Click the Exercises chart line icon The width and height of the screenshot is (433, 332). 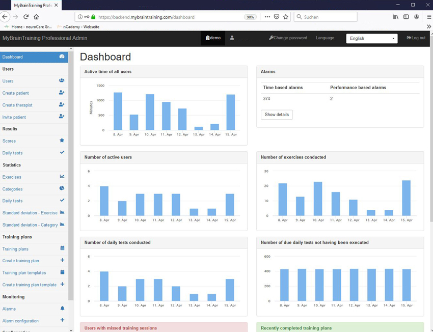pos(62,177)
